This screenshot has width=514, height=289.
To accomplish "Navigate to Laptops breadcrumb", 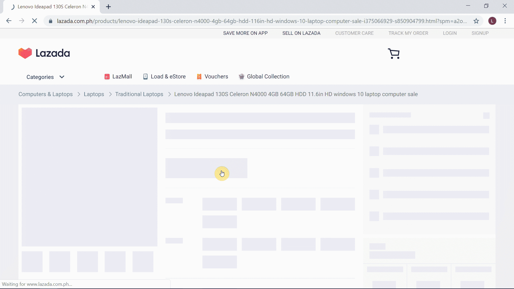I will point(94,94).
